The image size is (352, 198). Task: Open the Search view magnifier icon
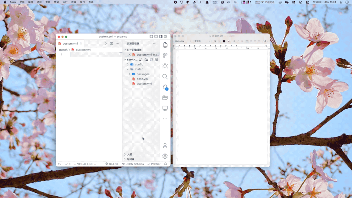coord(165,77)
